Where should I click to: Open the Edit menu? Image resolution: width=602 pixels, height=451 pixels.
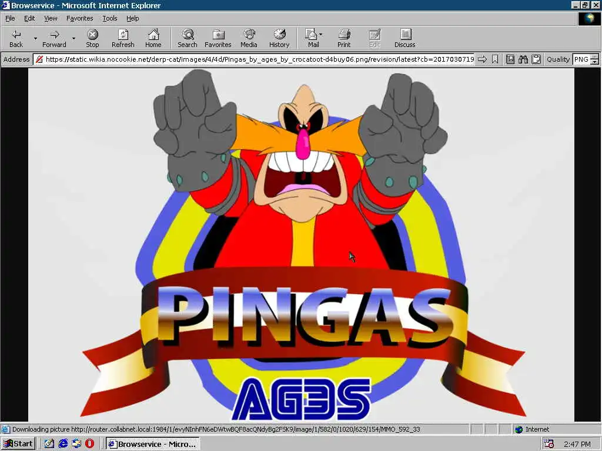point(29,18)
